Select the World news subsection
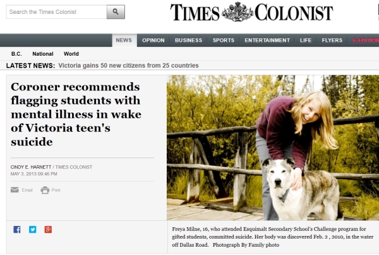 point(71,54)
